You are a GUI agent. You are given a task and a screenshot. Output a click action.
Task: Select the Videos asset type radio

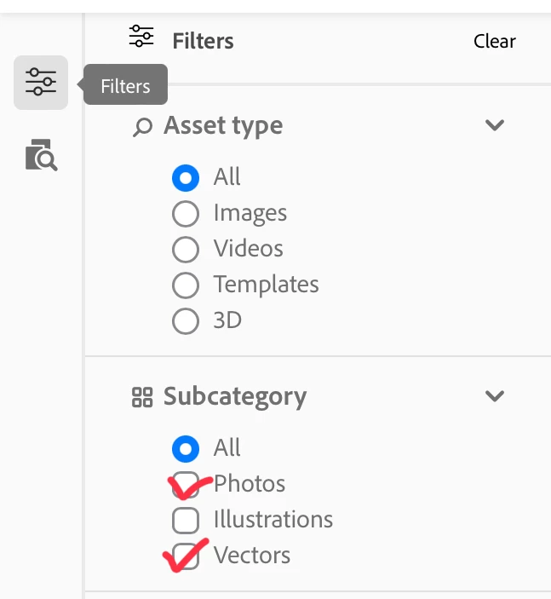point(186,250)
